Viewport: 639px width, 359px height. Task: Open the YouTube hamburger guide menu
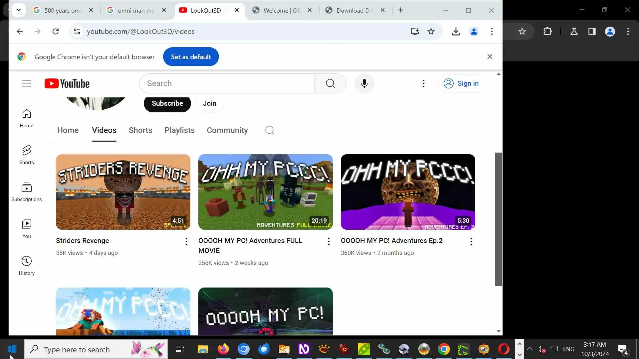click(27, 83)
